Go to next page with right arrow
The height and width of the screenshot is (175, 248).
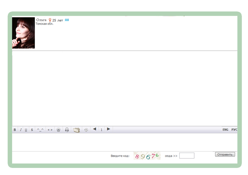click(x=109, y=129)
